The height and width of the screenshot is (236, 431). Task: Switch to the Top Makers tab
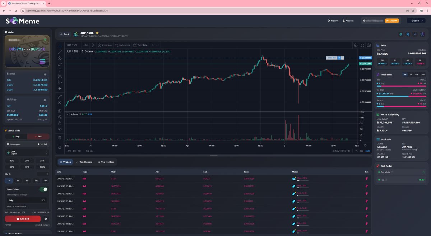click(x=84, y=162)
